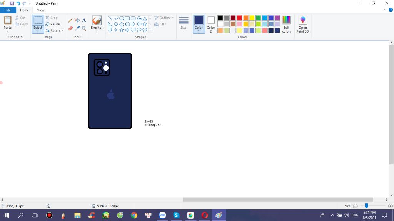
Task: Choose the Diamond shape
Action: [115, 24]
